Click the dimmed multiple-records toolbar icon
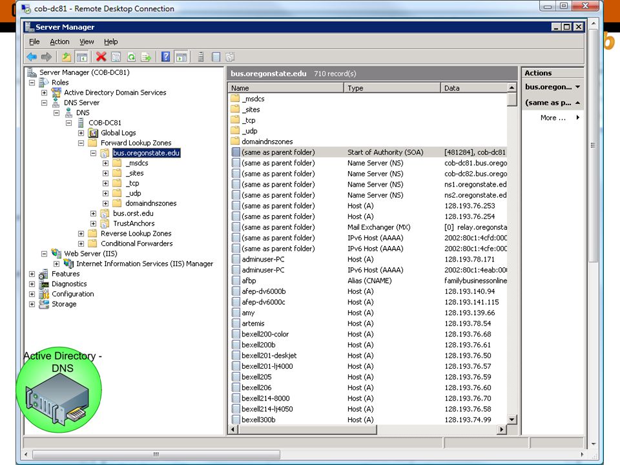The height and width of the screenshot is (465, 620). point(230,57)
